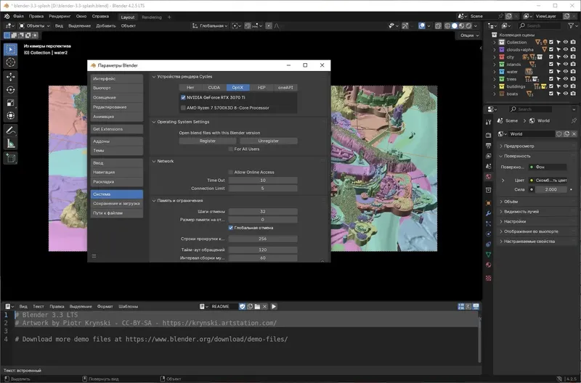Tick the Allow Online Access checkbox
The height and width of the screenshot is (383, 581).
(230, 172)
